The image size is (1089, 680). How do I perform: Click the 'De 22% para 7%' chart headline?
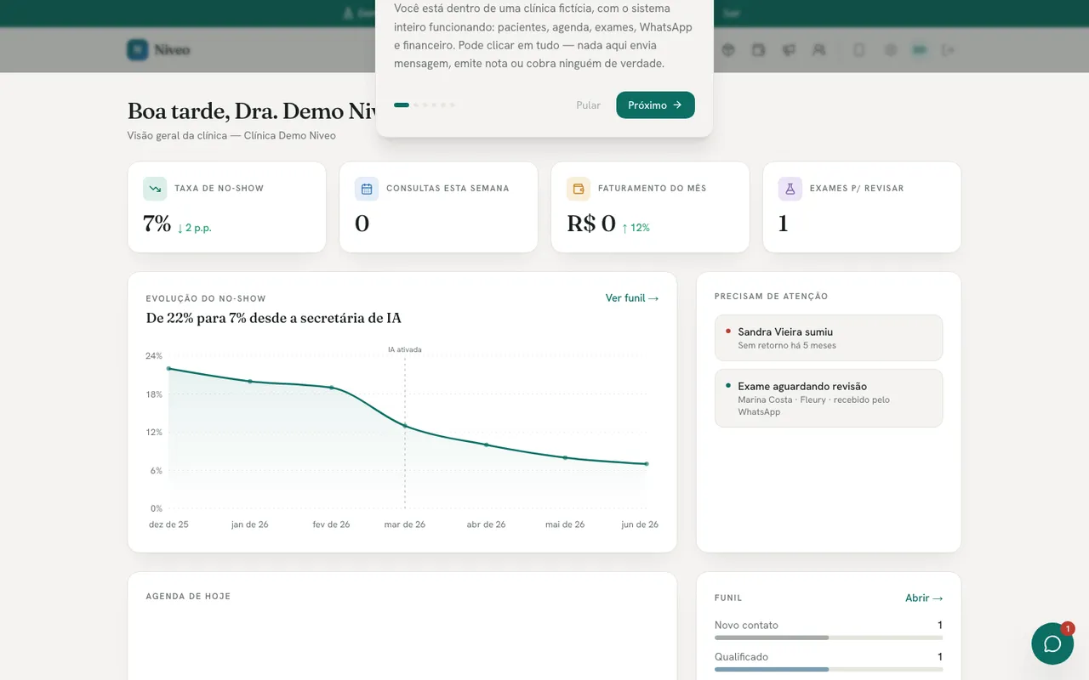tap(274, 318)
